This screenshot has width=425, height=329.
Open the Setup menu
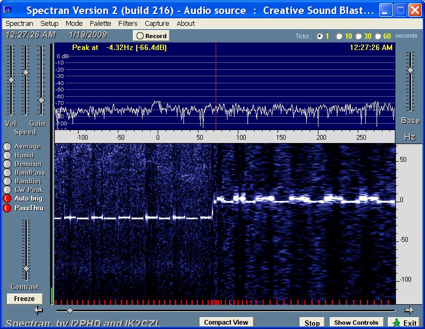pyautogui.click(x=49, y=24)
